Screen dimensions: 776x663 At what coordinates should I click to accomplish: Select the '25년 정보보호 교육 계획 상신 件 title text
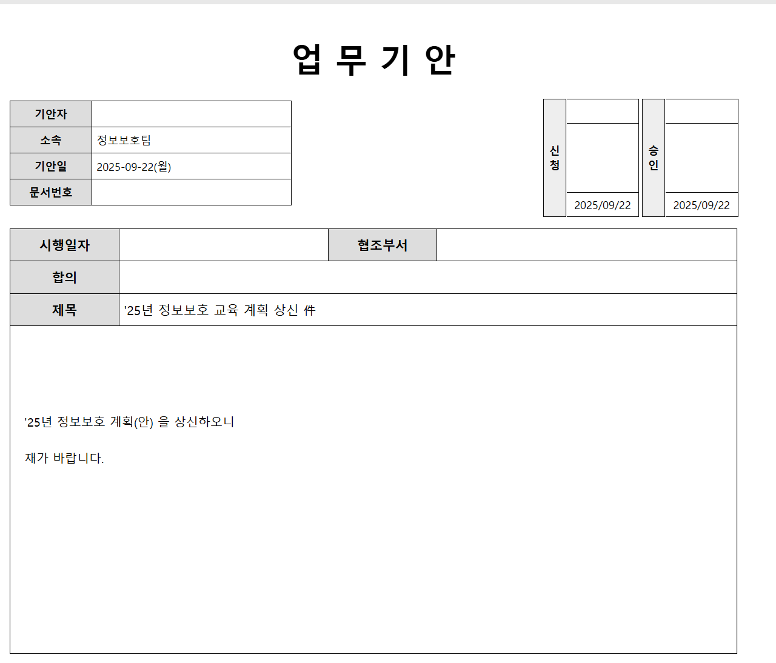(x=220, y=310)
